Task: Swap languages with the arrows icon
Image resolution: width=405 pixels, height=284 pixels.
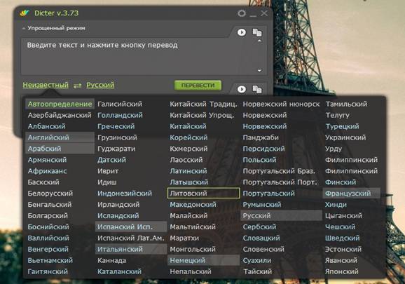Action: 78,86
